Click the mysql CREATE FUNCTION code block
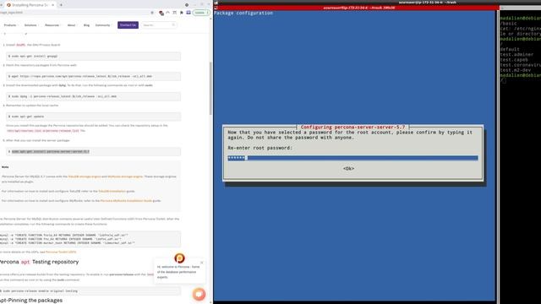Viewport: 541px width, 304px height. [x=90, y=239]
